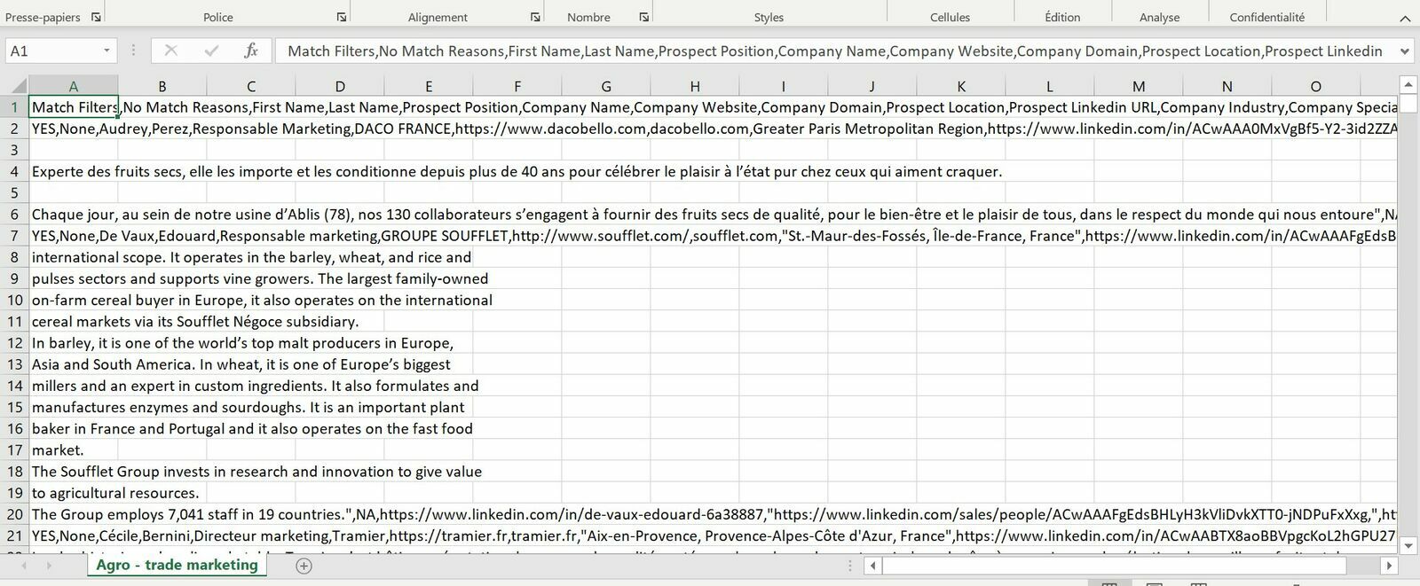
Task: Collapse the ribbon with the chevron
Action: pyautogui.click(x=1405, y=18)
